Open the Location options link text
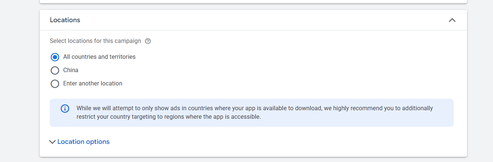The image size is (493, 162). point(83,142)
